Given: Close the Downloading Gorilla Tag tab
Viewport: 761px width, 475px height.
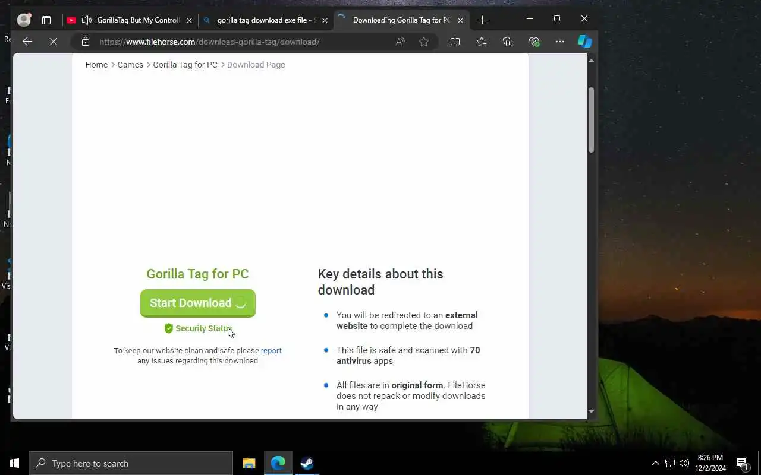Looking at the screenshot, I should 460,20.
